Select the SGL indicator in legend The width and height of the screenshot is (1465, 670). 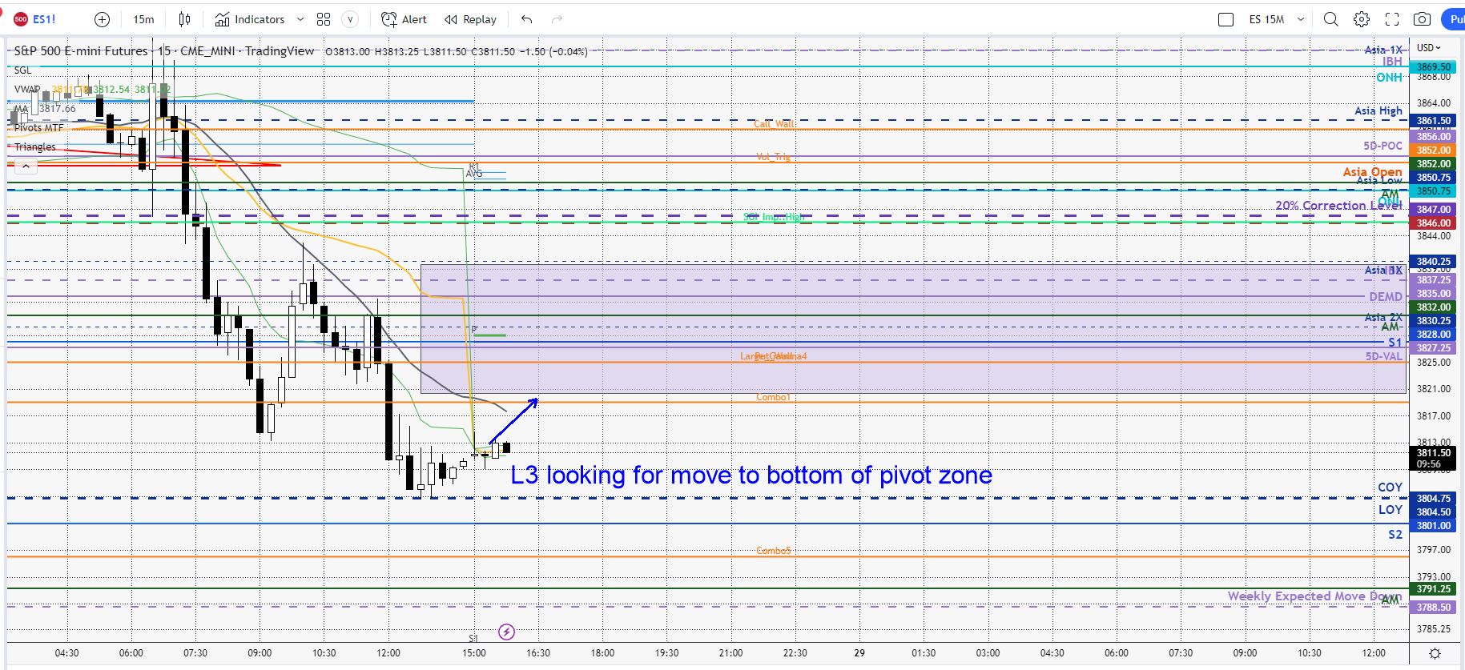coord(23,70)
